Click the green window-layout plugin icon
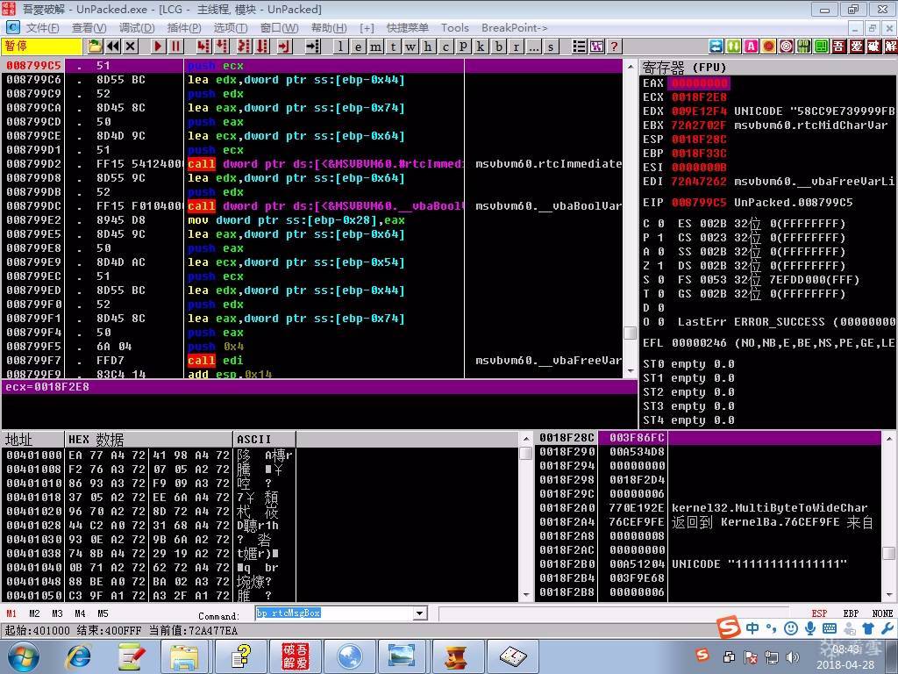 (x=821, y=47)
